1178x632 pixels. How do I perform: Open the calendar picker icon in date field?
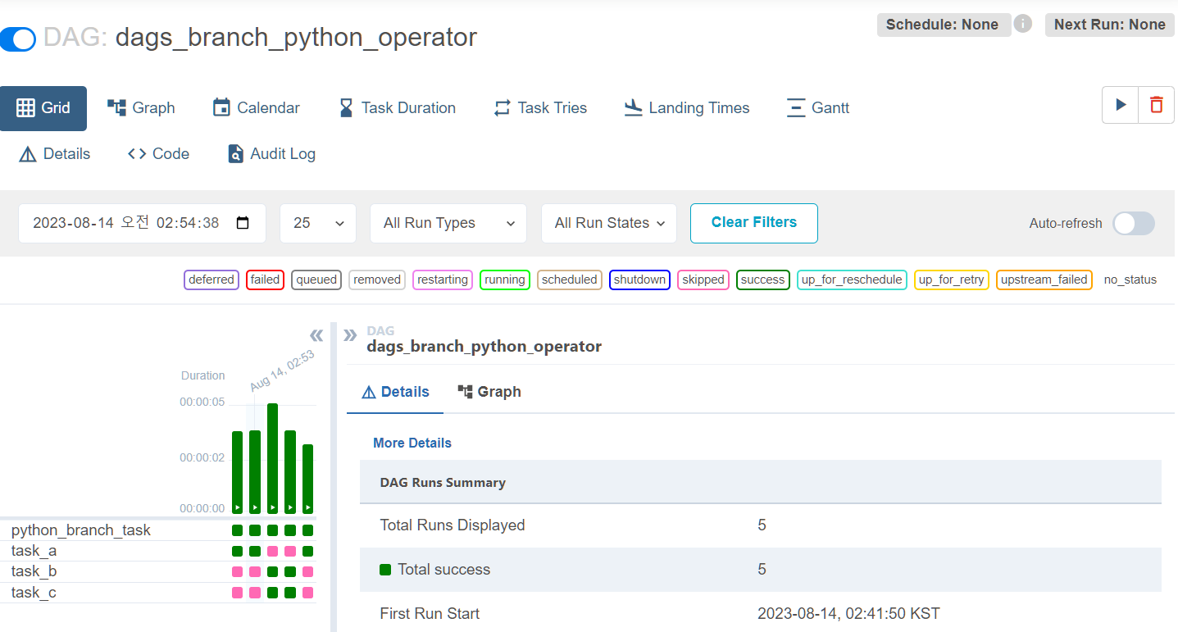point(243,223)
